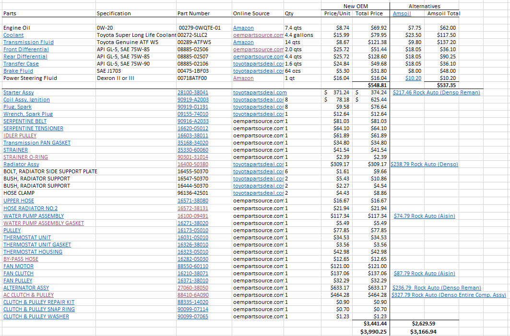This screenshot has height=336, width=510.
Task: Open the Starter Assy link
Action: click(x=19, y=92)
